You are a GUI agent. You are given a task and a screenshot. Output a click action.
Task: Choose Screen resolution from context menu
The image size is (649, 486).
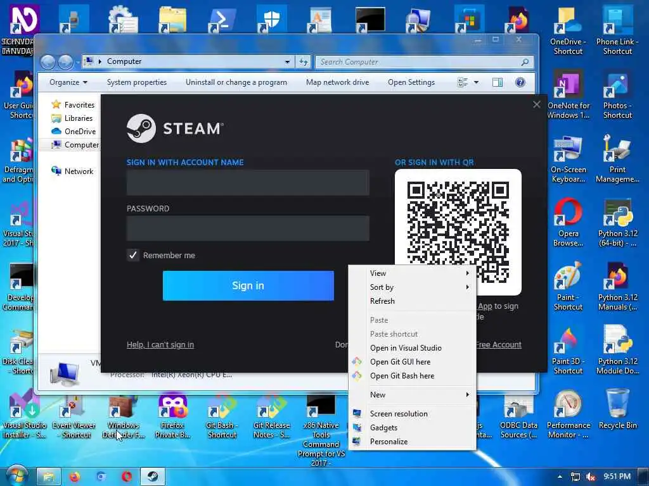(412, 414)
